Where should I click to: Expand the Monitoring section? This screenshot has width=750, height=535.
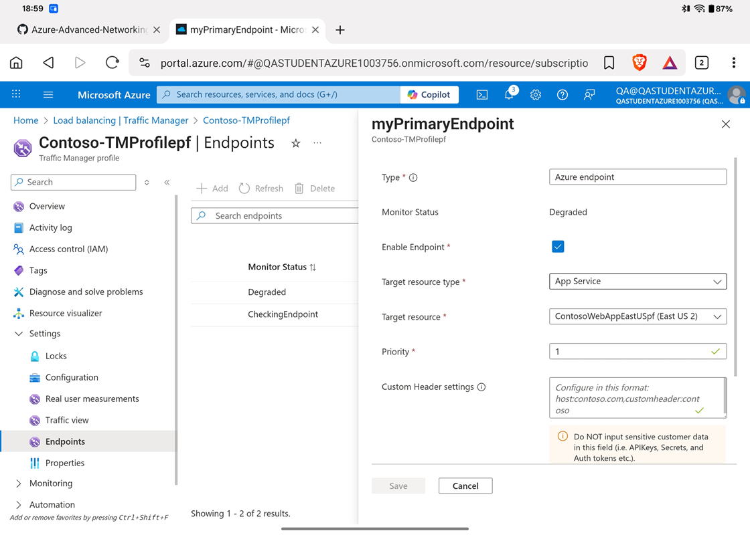(x=19, y=484)
